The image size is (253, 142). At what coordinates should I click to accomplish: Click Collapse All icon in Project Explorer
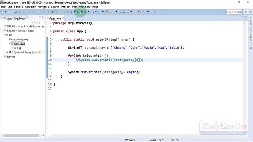[x=32, y=22]
